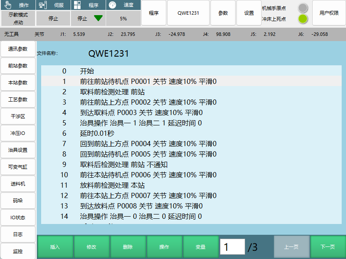Open the 参数 tab in top bar
Viewport: 346px width, 259px height.
(x=223, y=13)
